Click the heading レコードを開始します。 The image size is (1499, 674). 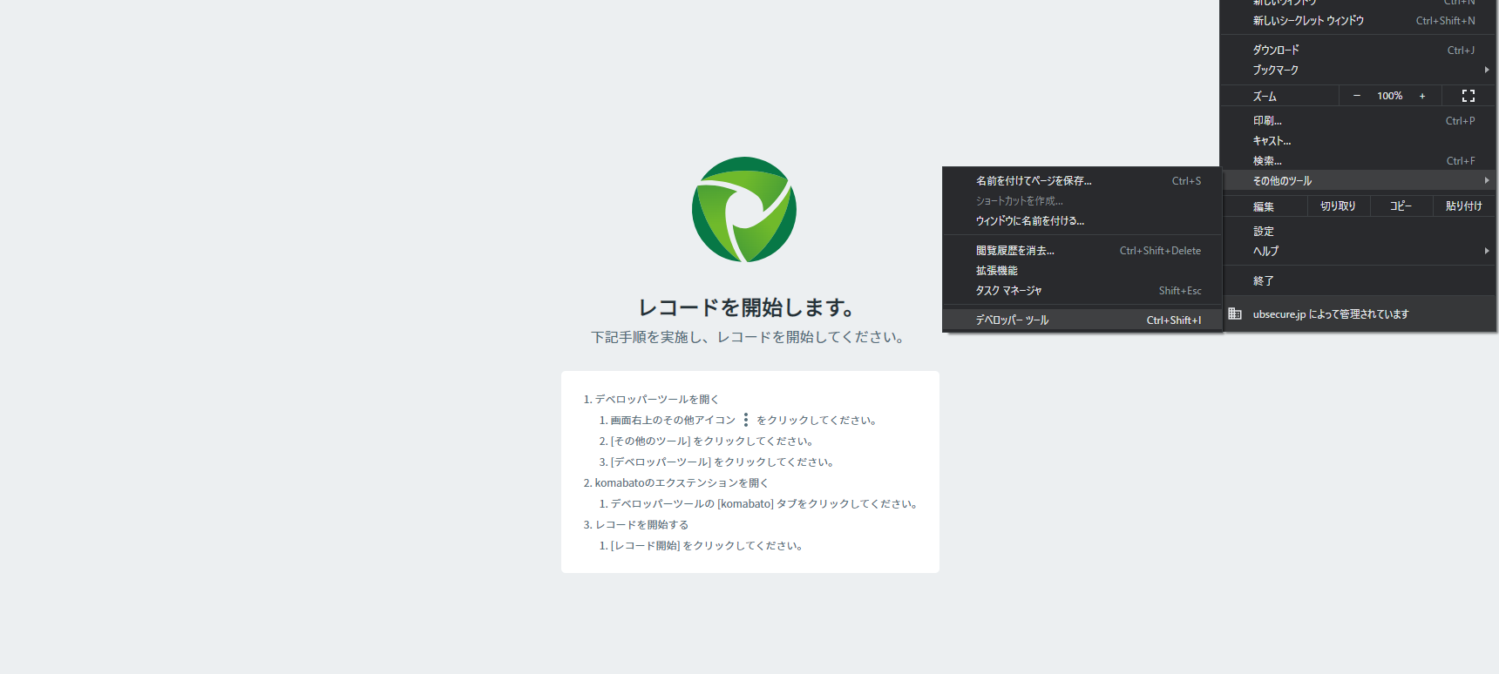[749, 307]
